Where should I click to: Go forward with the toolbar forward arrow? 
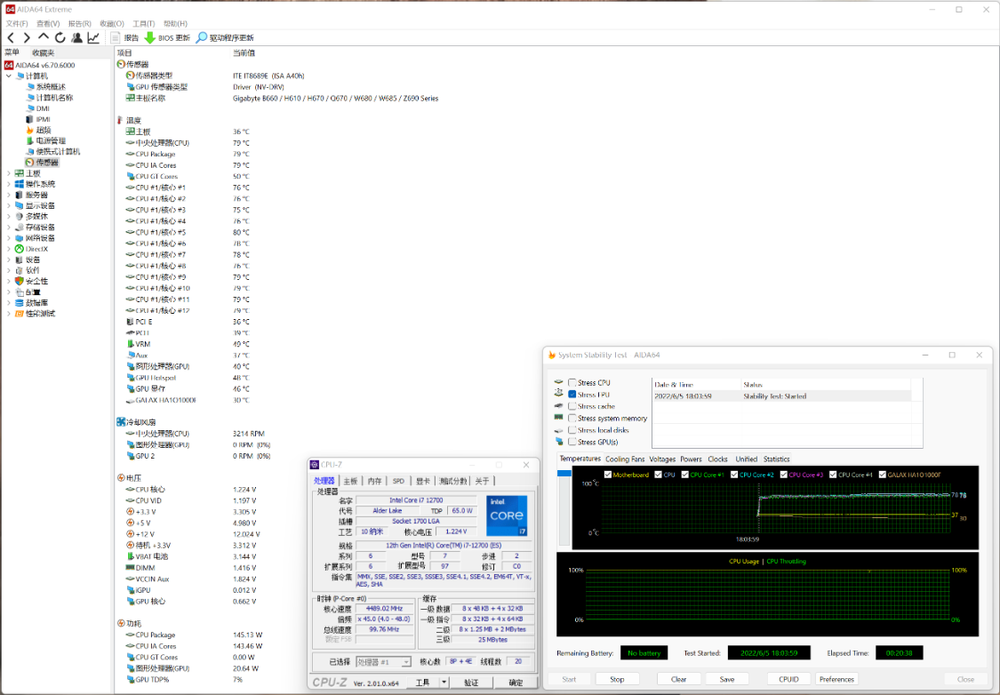click(x=27, y=37)
